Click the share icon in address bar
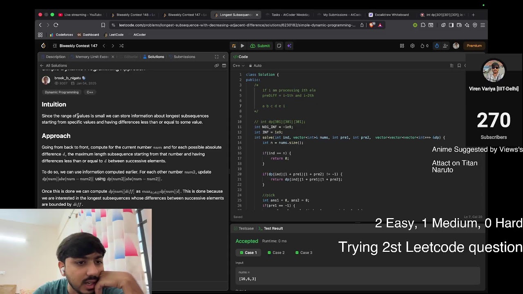This screenshot has width=523, height=294. (x=362, y=25)
